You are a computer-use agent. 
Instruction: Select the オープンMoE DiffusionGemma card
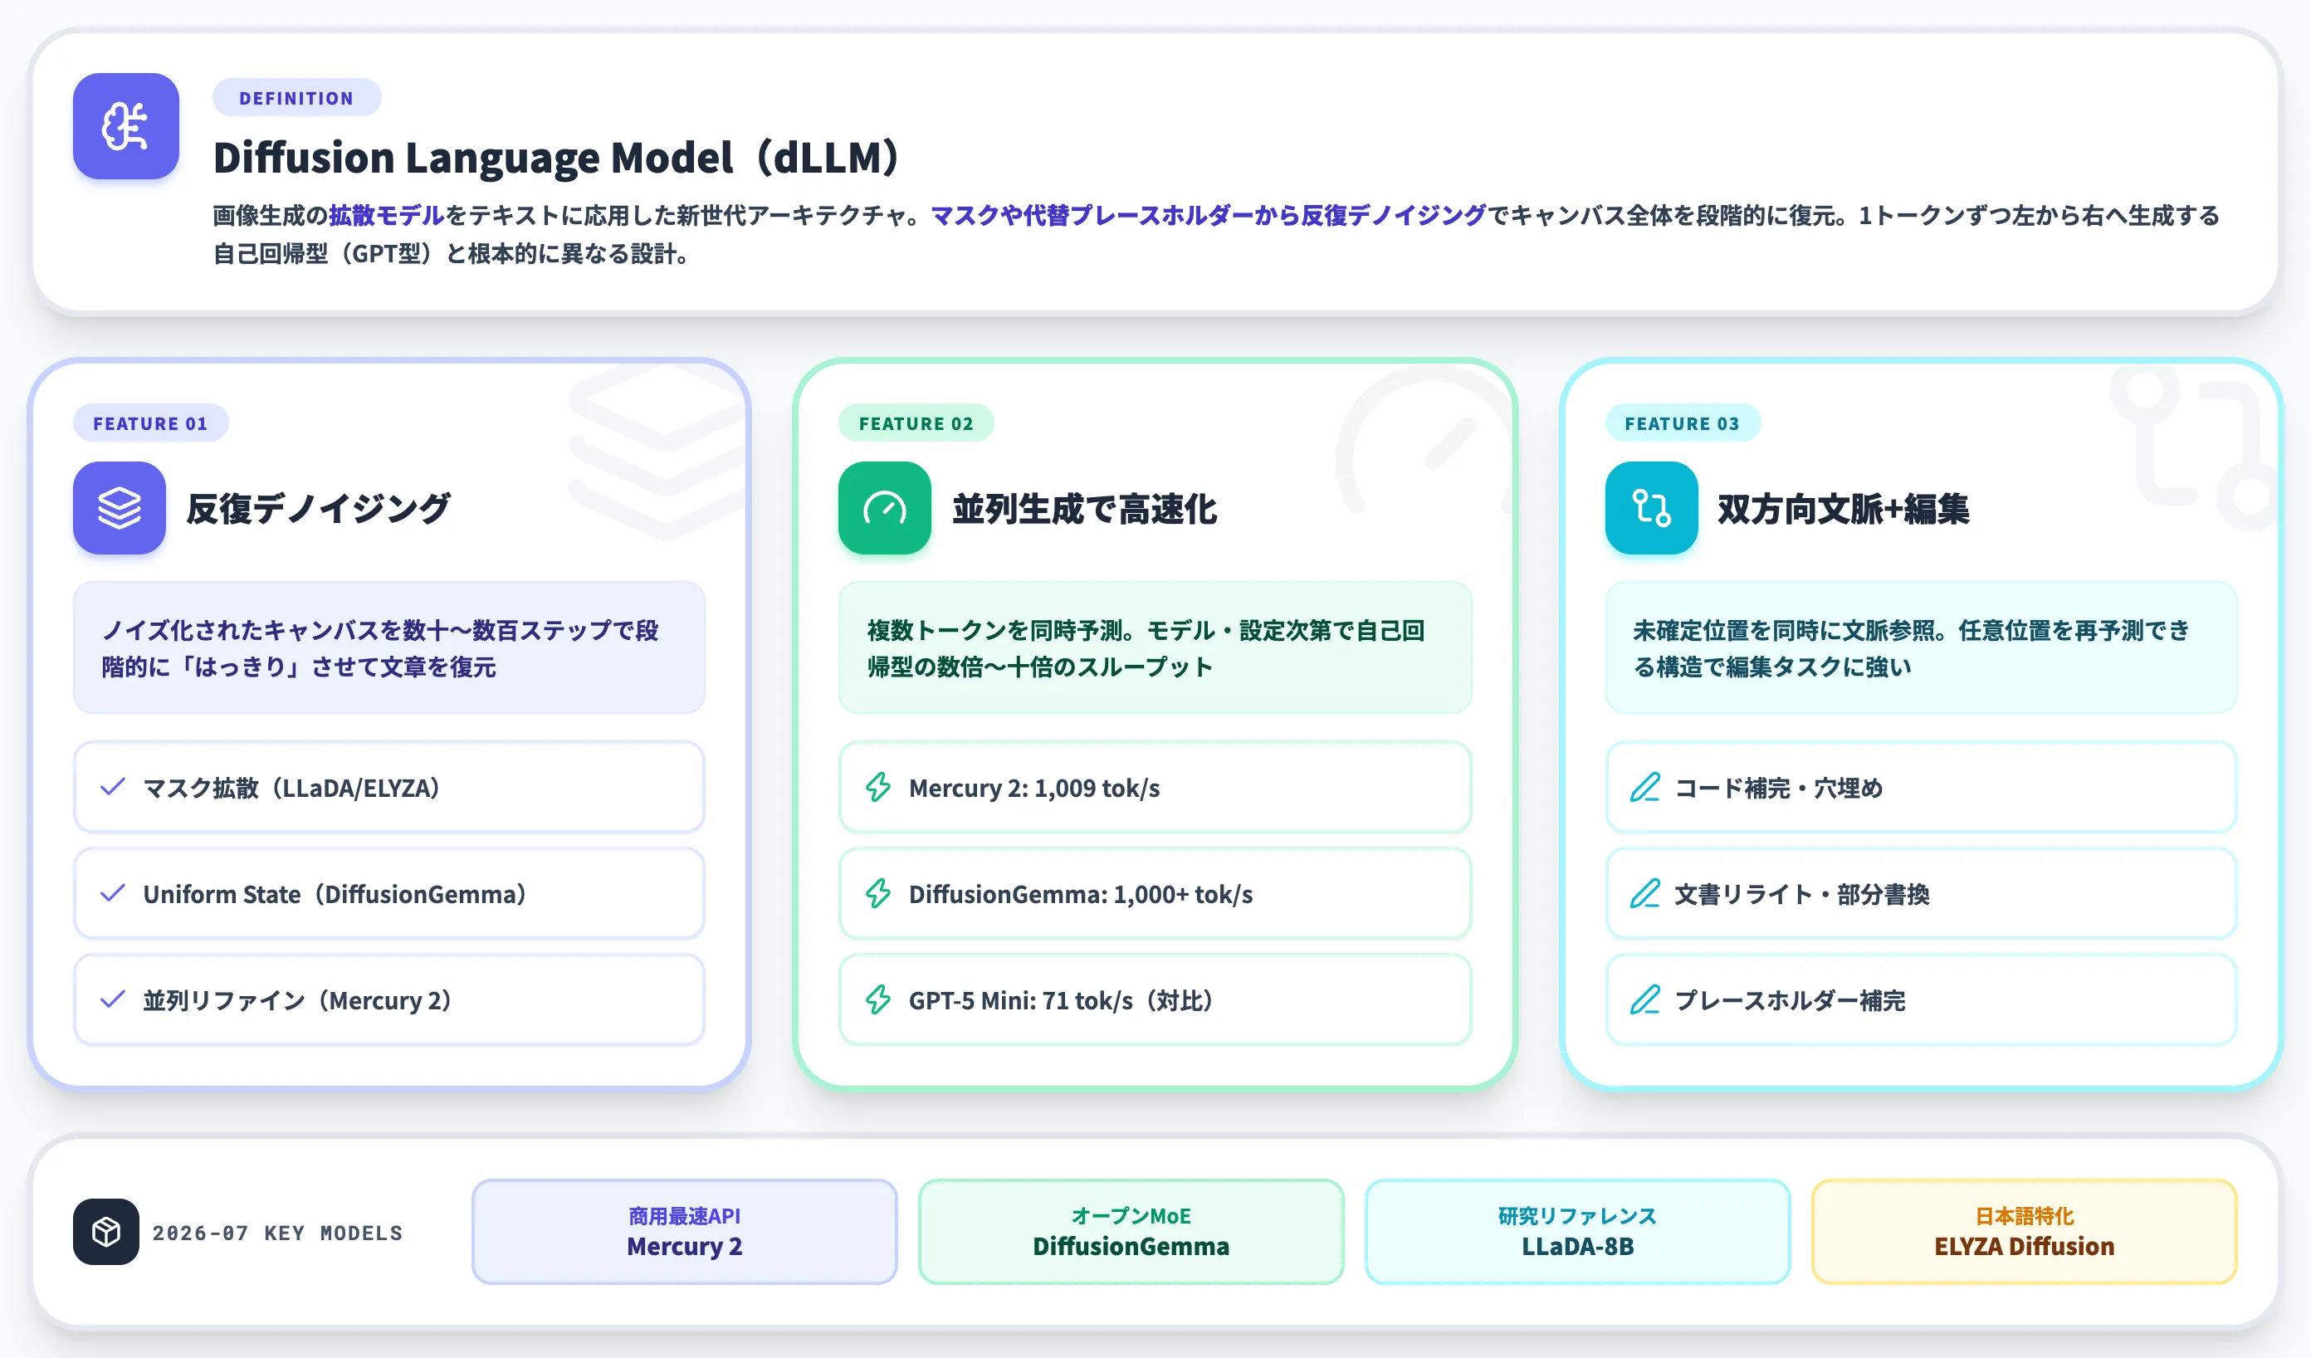pyautogui.click(x=1131, y=1232)
